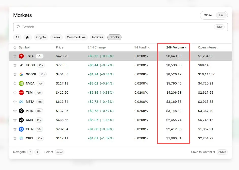Click the 10× leverage badge for TSLA
Screen dimensions: 239x170
[40, 56]
